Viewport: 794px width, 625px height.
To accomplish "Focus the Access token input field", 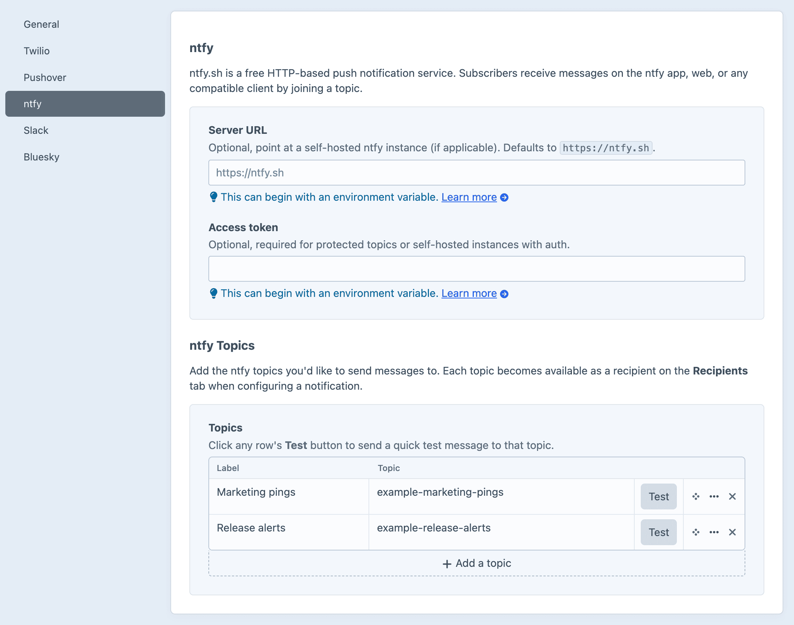I will click(x=477, y=269).
